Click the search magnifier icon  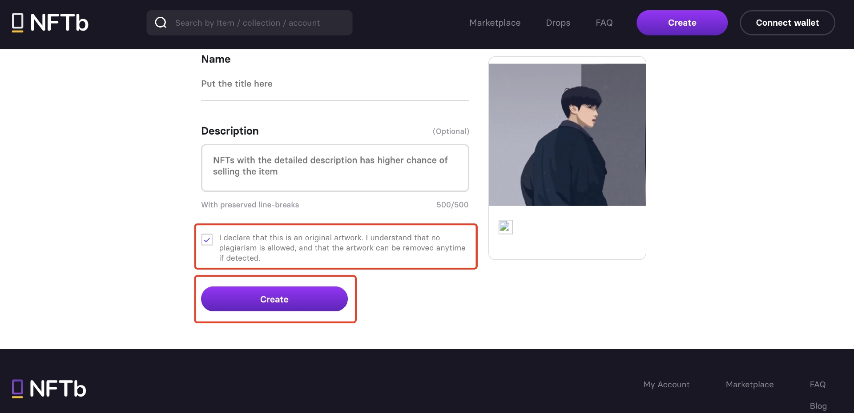[161, 23]
